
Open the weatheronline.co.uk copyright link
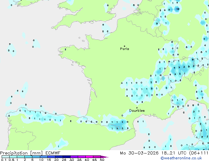tap(181, 158)
